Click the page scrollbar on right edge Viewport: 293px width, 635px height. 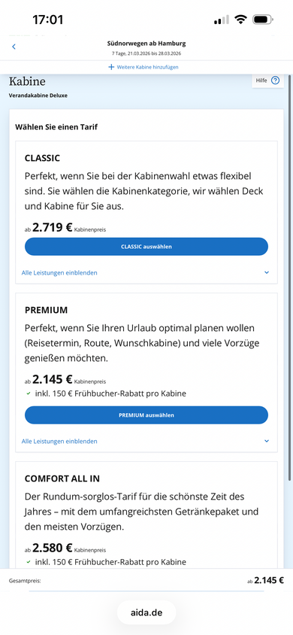pyautogui.click(x=289, y=278)
